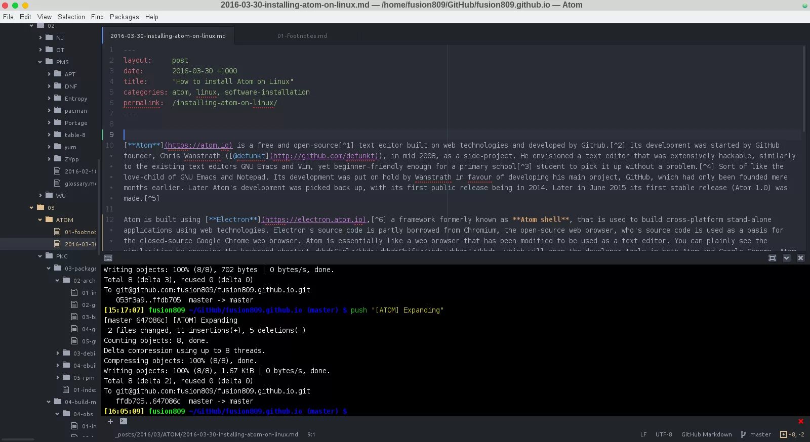The width and height of the screenshot is (810, 442).
Task: Open the View menu
Action: [45, 17]
